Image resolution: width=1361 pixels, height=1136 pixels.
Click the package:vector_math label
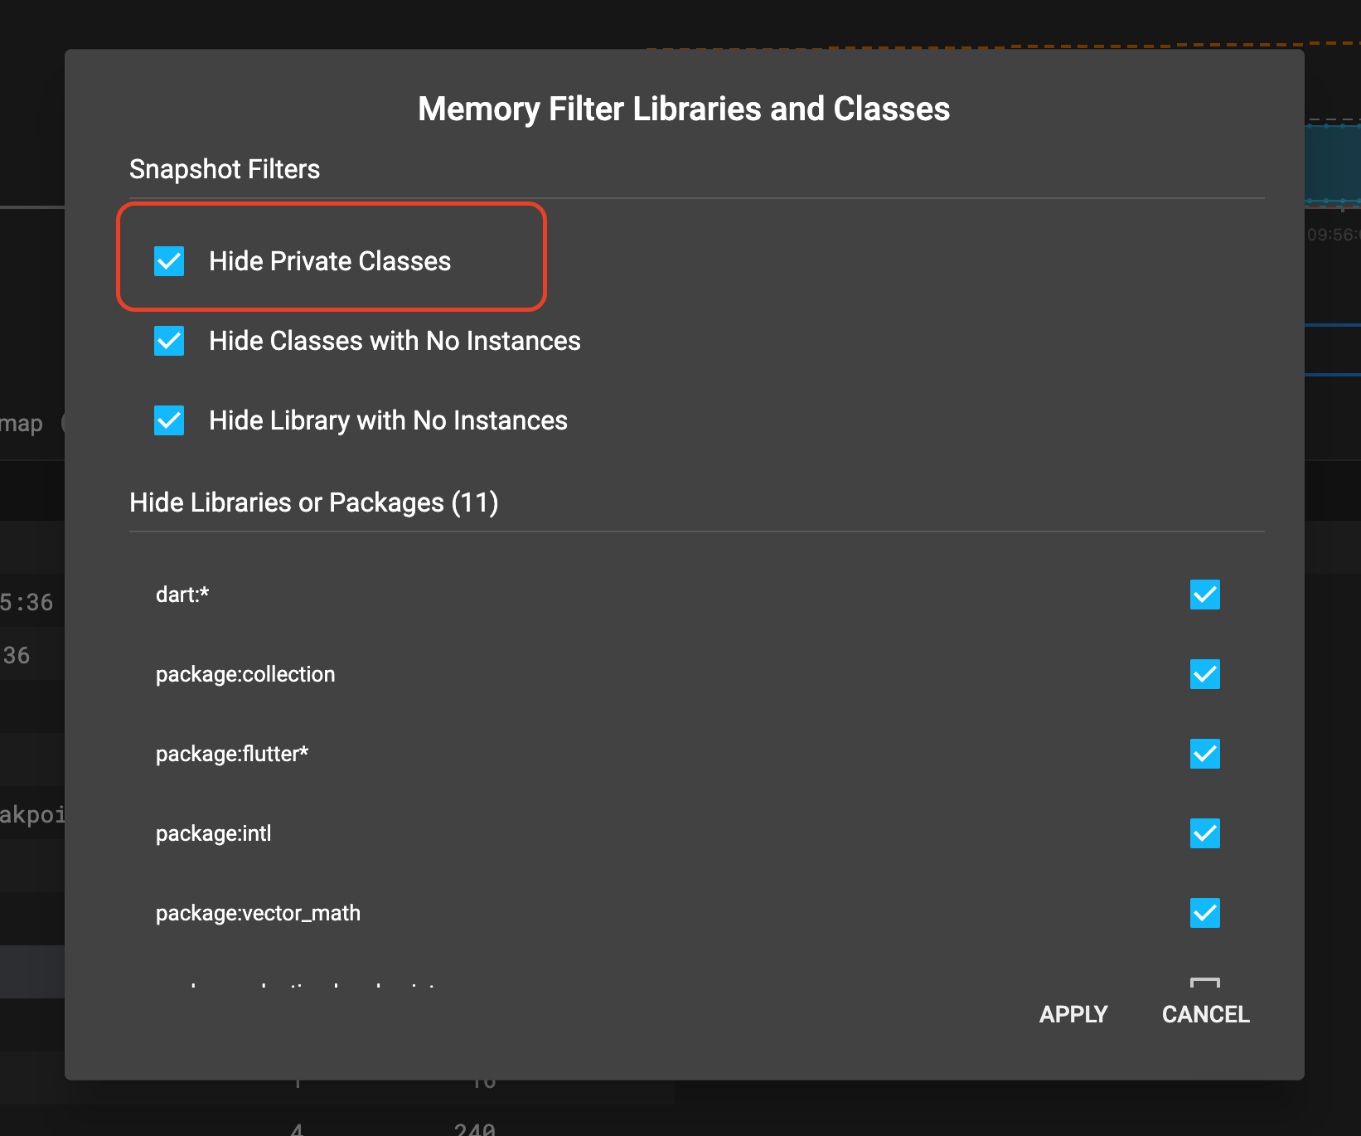pos(258,913)
